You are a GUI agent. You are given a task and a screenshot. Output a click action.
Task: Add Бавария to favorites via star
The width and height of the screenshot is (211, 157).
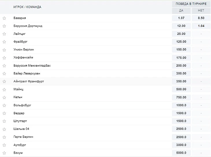point(4,18)
